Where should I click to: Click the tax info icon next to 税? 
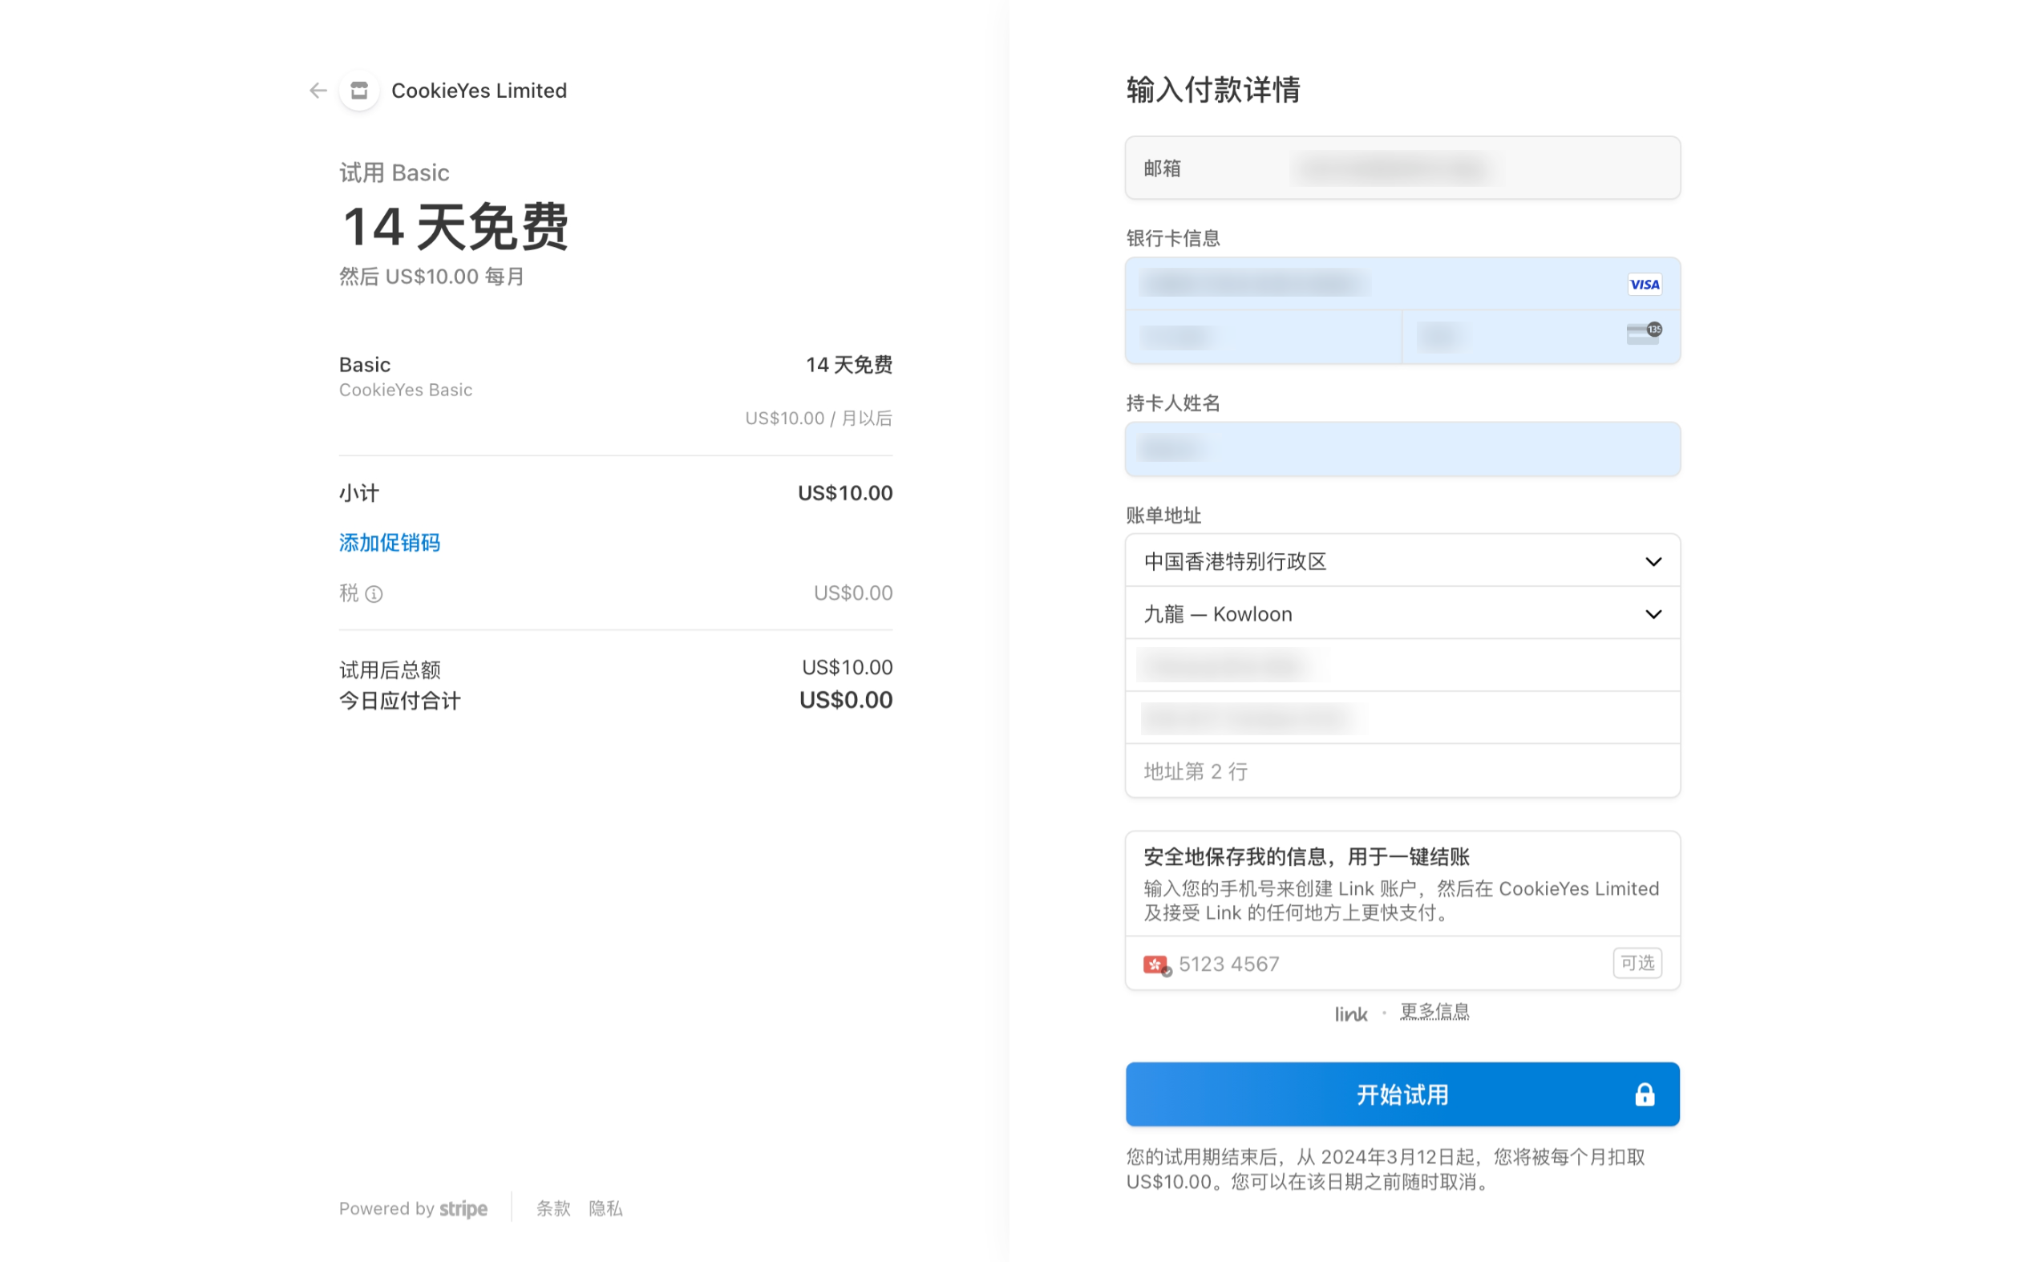click(x=374, y=594)
